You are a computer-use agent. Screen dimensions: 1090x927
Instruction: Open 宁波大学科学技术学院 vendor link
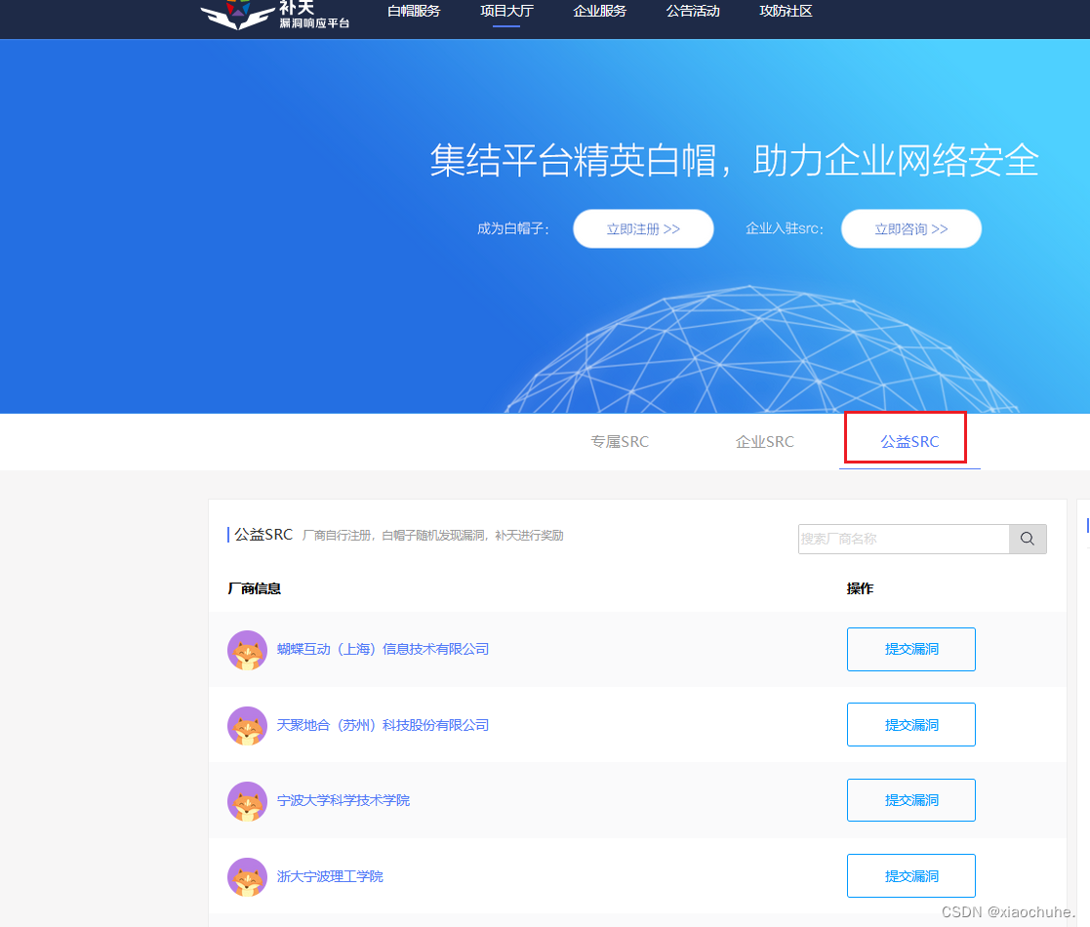pyautogui.click(x=343, y=800)
